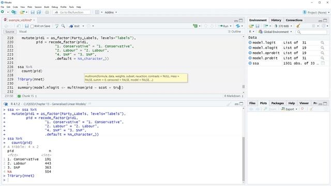Click the Print document icon
The width and height of the screenshot is (331, 186).
coord(47,12)
